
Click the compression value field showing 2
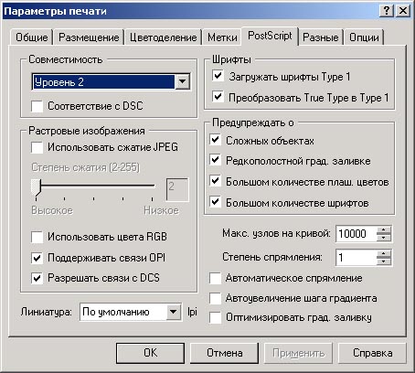click(177, 189)
